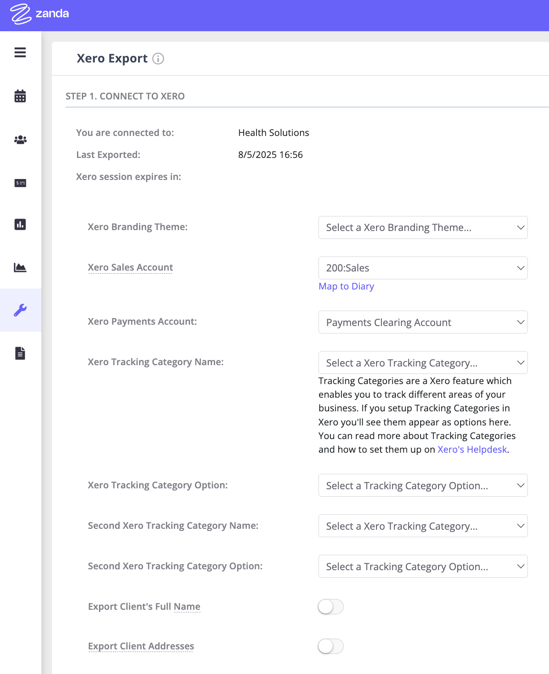Viewport: 549px width, 674px height.
Task: Click the Map to Diary link
Action: (346, 286)
